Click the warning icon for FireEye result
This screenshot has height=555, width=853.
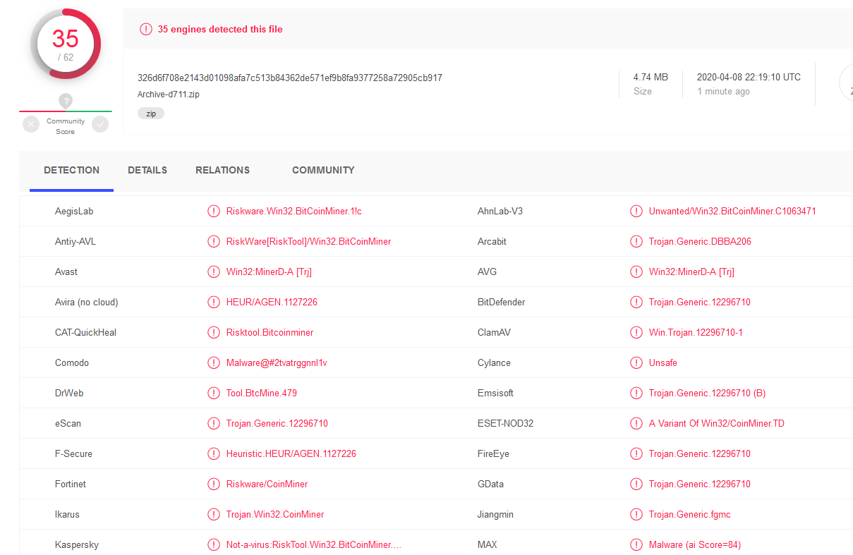636,453
